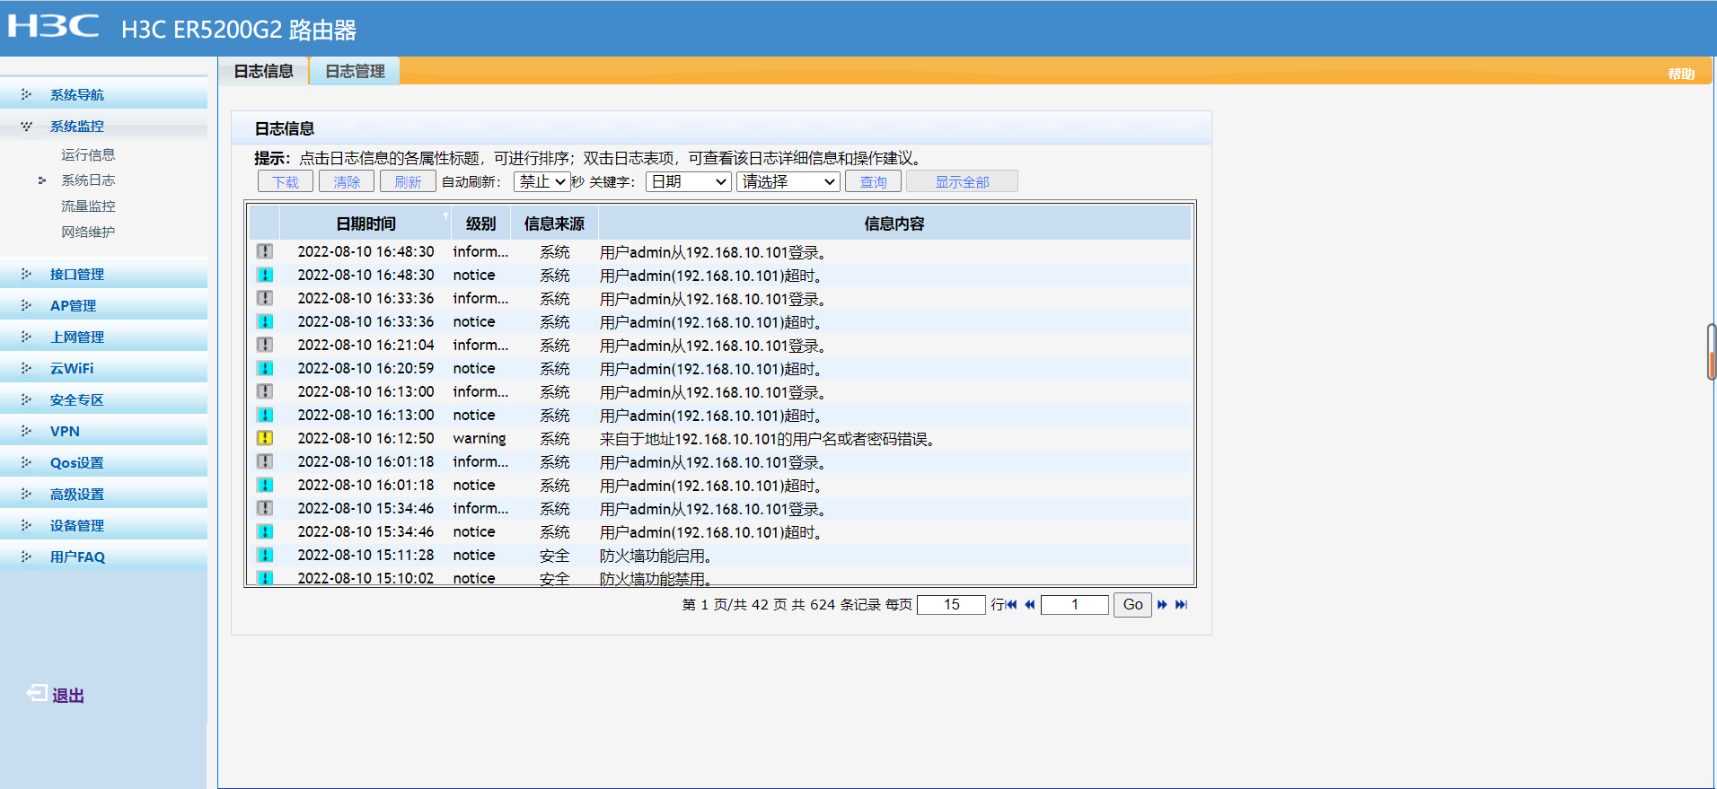
Task: Click the H3C logo in the header
Action: [x=54, y=26]
